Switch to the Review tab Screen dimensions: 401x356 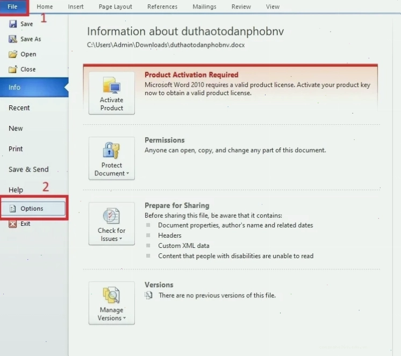pyautogui.click(x=241, y=6)
